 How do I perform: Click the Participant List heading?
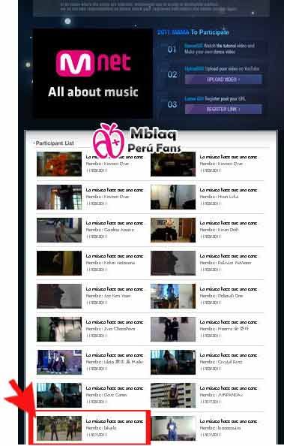pyautogui.click(x=55, y=143)
